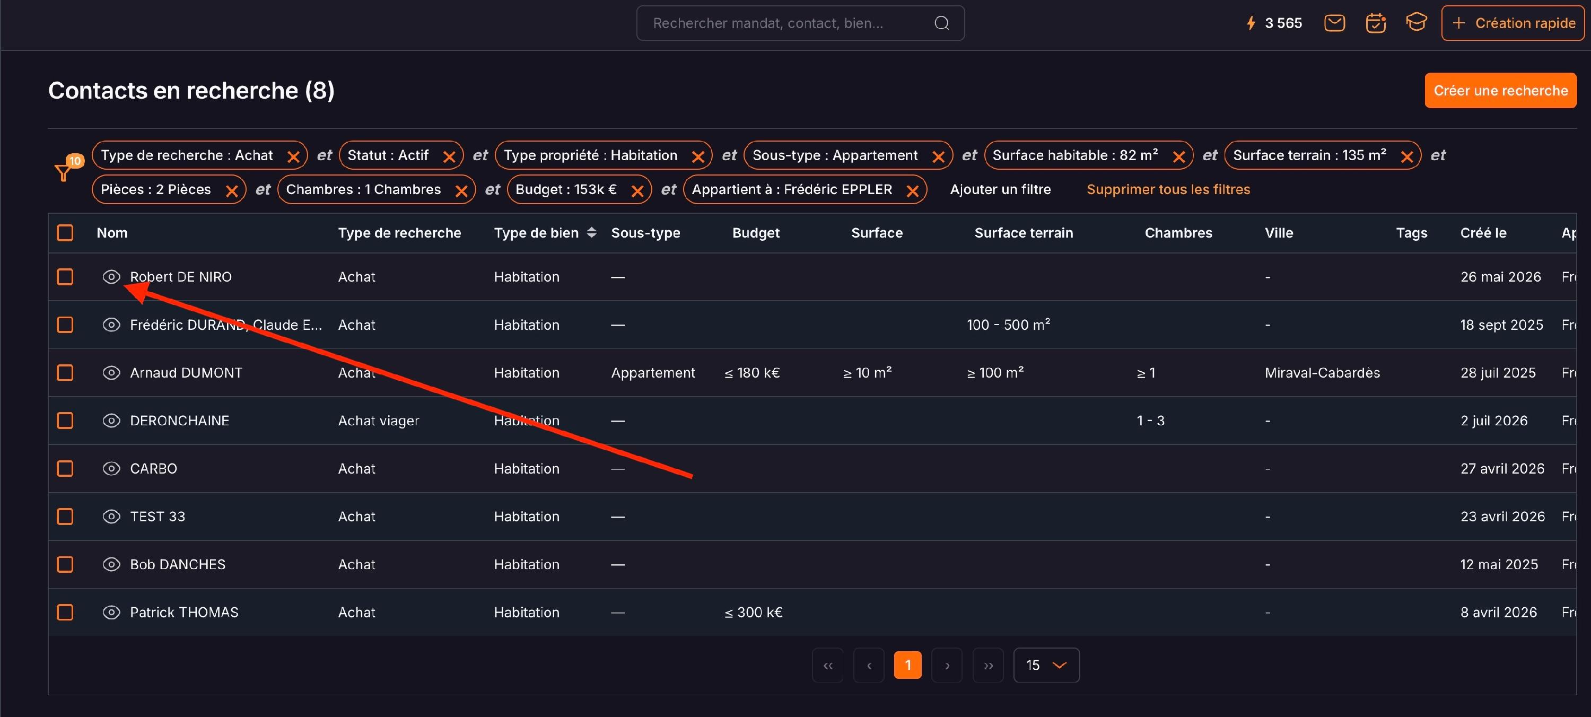Screen dimensions: 1591x717
Task: Go to first page double arrow
Action: (x=828, y=665)
